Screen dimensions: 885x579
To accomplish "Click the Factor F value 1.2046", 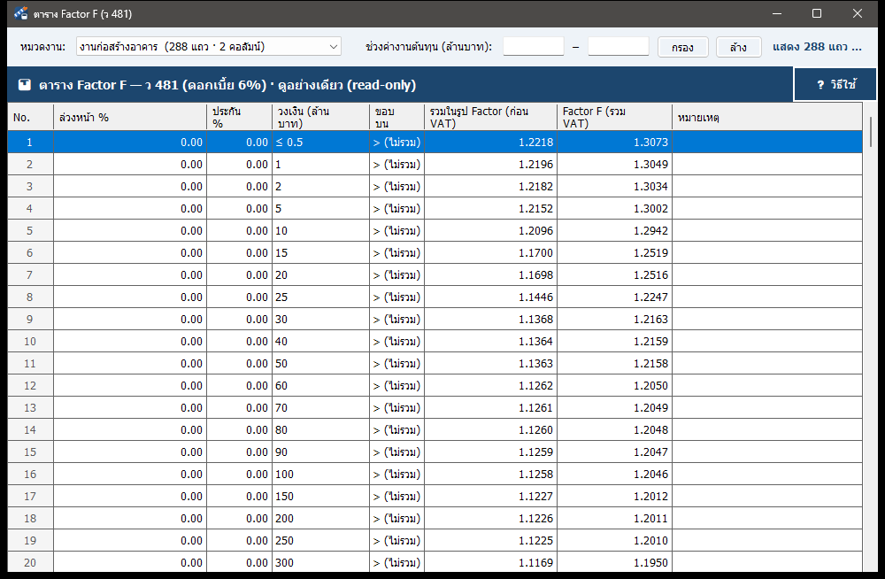I will pyautogui.click(x=615, y=474).
